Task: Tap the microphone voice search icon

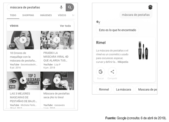Action: [61, 7]
